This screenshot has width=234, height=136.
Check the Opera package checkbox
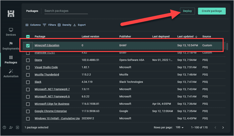(28, 60)
